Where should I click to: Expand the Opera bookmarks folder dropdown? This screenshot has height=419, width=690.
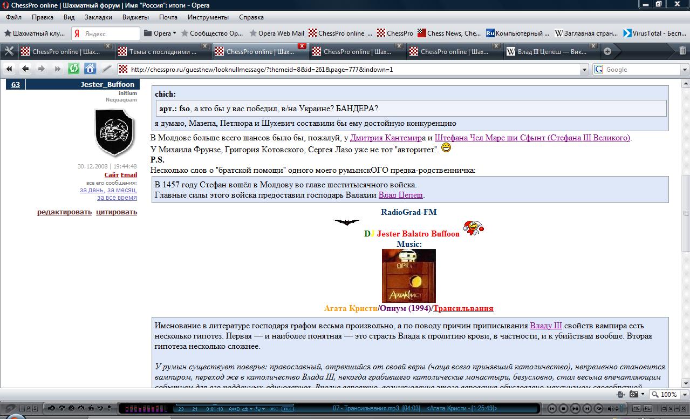[x=174, y=33]
